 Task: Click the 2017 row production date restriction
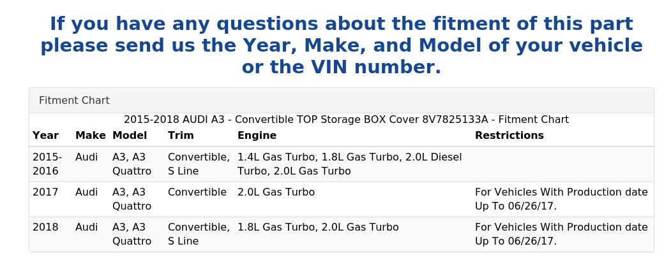(561, 199)
